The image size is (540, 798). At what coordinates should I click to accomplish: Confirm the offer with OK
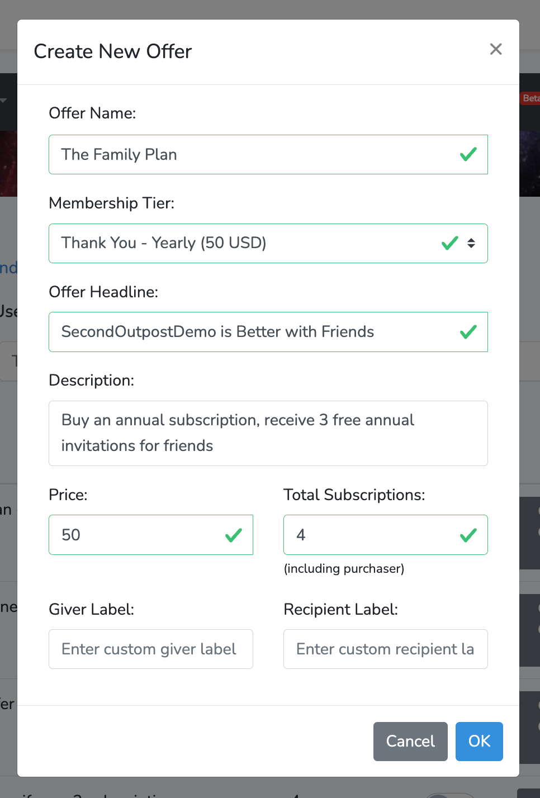[479, 742]
